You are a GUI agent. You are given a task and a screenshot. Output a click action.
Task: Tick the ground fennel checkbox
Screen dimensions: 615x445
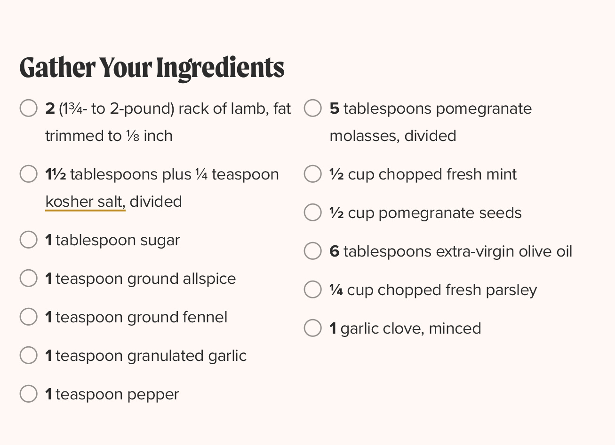point(29,317)
